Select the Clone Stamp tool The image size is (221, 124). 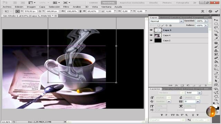point(216,50)
